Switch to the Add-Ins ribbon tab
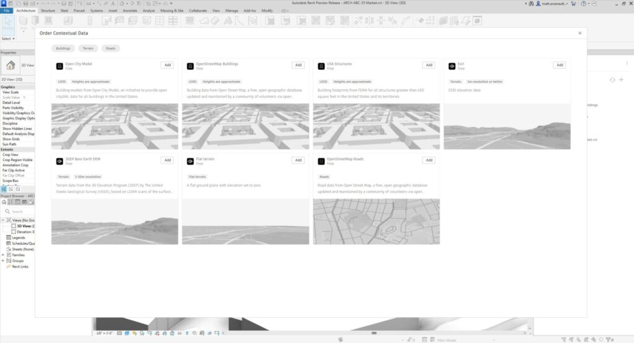The width and height of the screenshot is (634, 343). pyautogui.click(x=250, y=11)
